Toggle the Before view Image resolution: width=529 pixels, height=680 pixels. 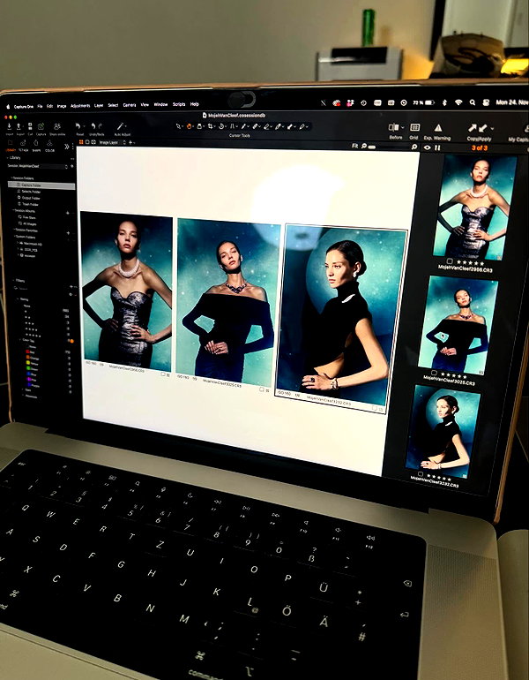click(393, 127)
